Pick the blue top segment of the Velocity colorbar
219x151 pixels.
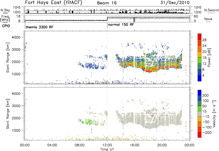click(x=200, y=93)
